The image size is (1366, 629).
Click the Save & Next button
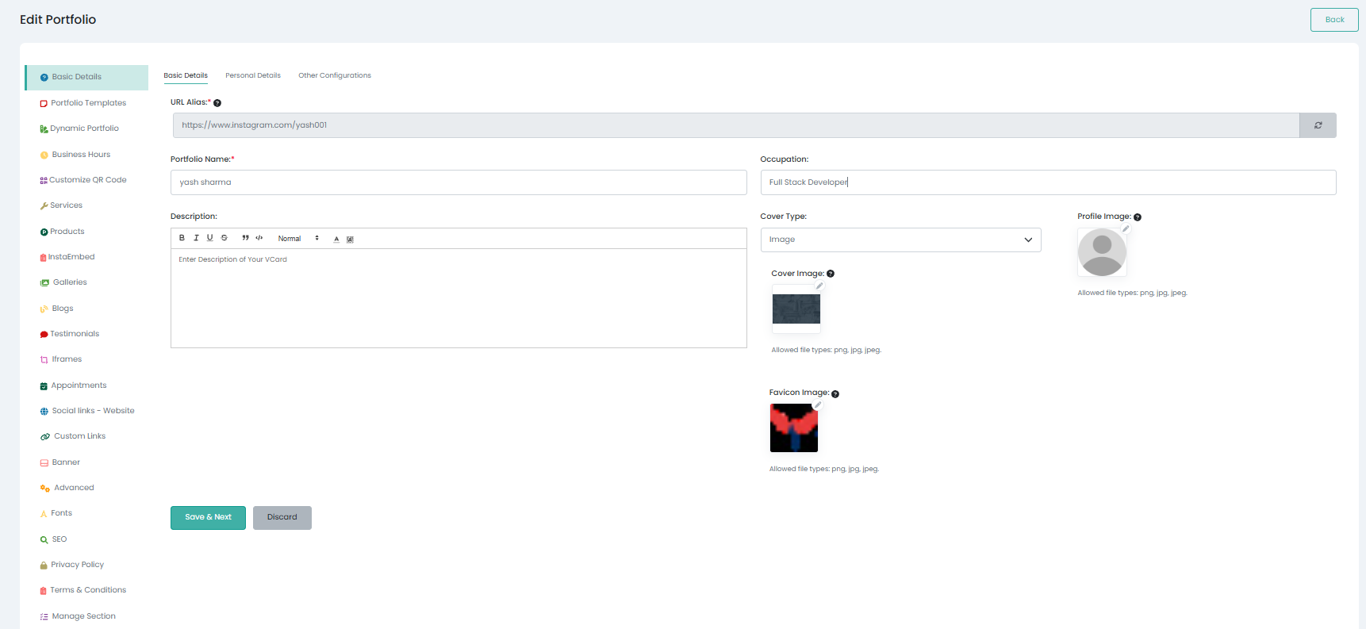[x=208, y=517]
